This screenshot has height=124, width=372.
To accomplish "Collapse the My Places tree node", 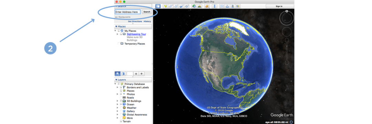I will click(115, 31).
